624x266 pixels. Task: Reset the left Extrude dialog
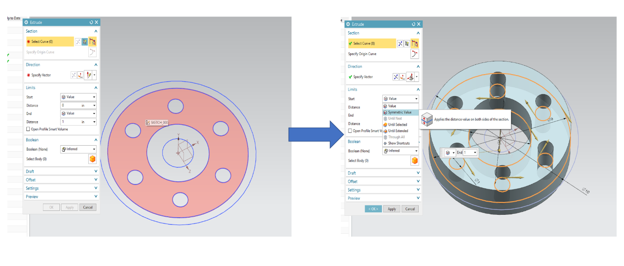(91, 22)
